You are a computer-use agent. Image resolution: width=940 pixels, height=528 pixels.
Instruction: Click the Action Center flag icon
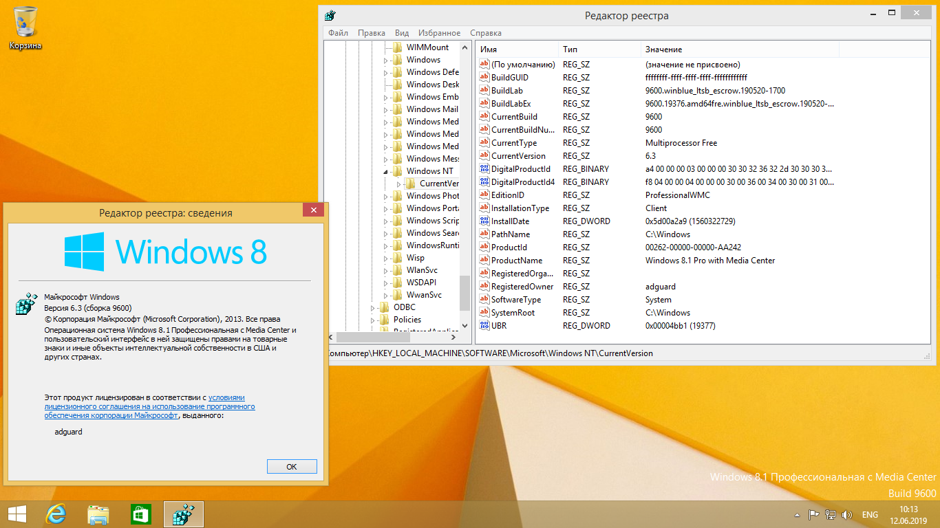click(x=813, y=514)
